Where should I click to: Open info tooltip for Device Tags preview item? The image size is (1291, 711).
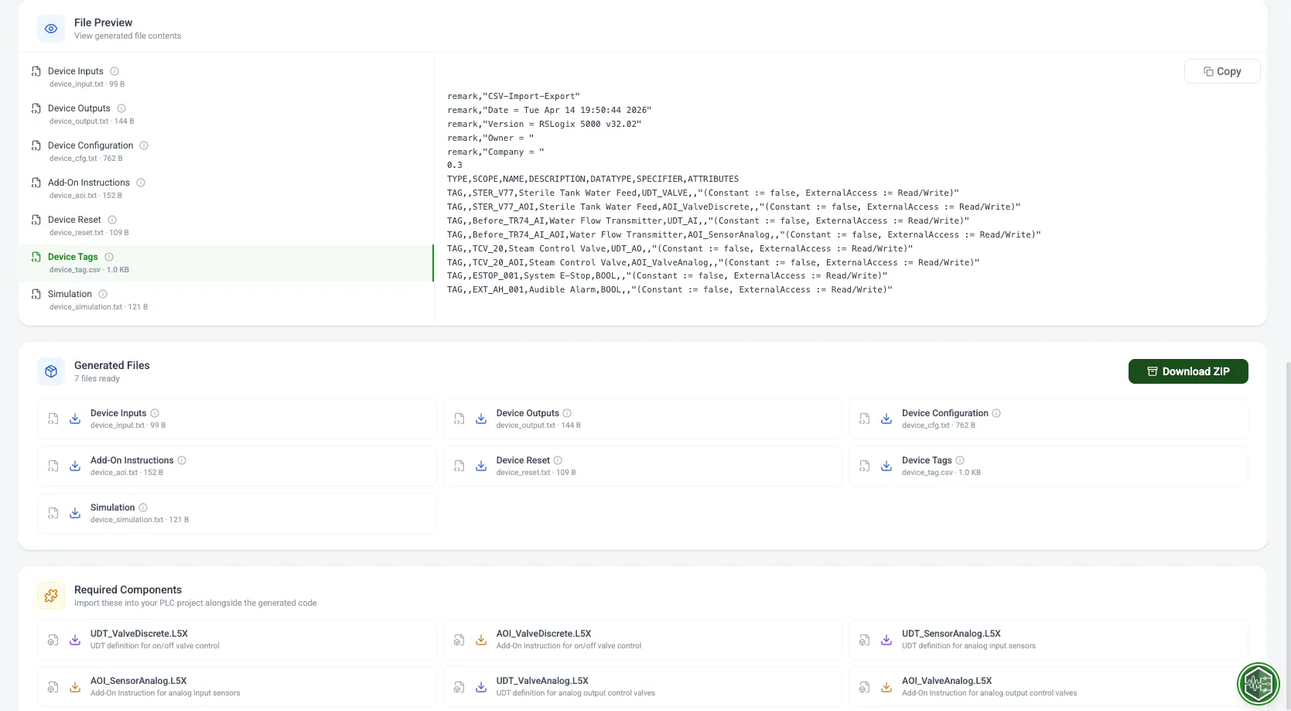[109, 257]
